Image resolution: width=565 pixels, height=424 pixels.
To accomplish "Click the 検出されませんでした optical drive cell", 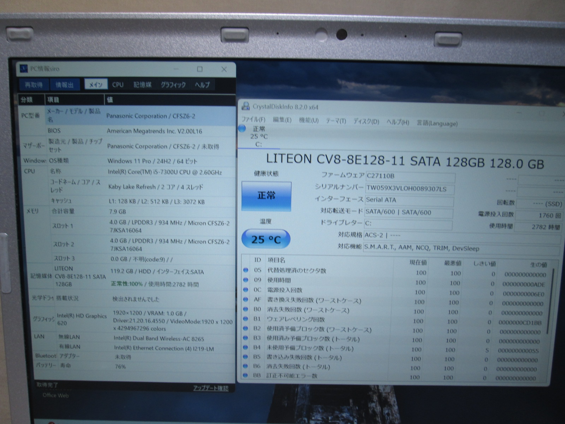I will point(136,299).
